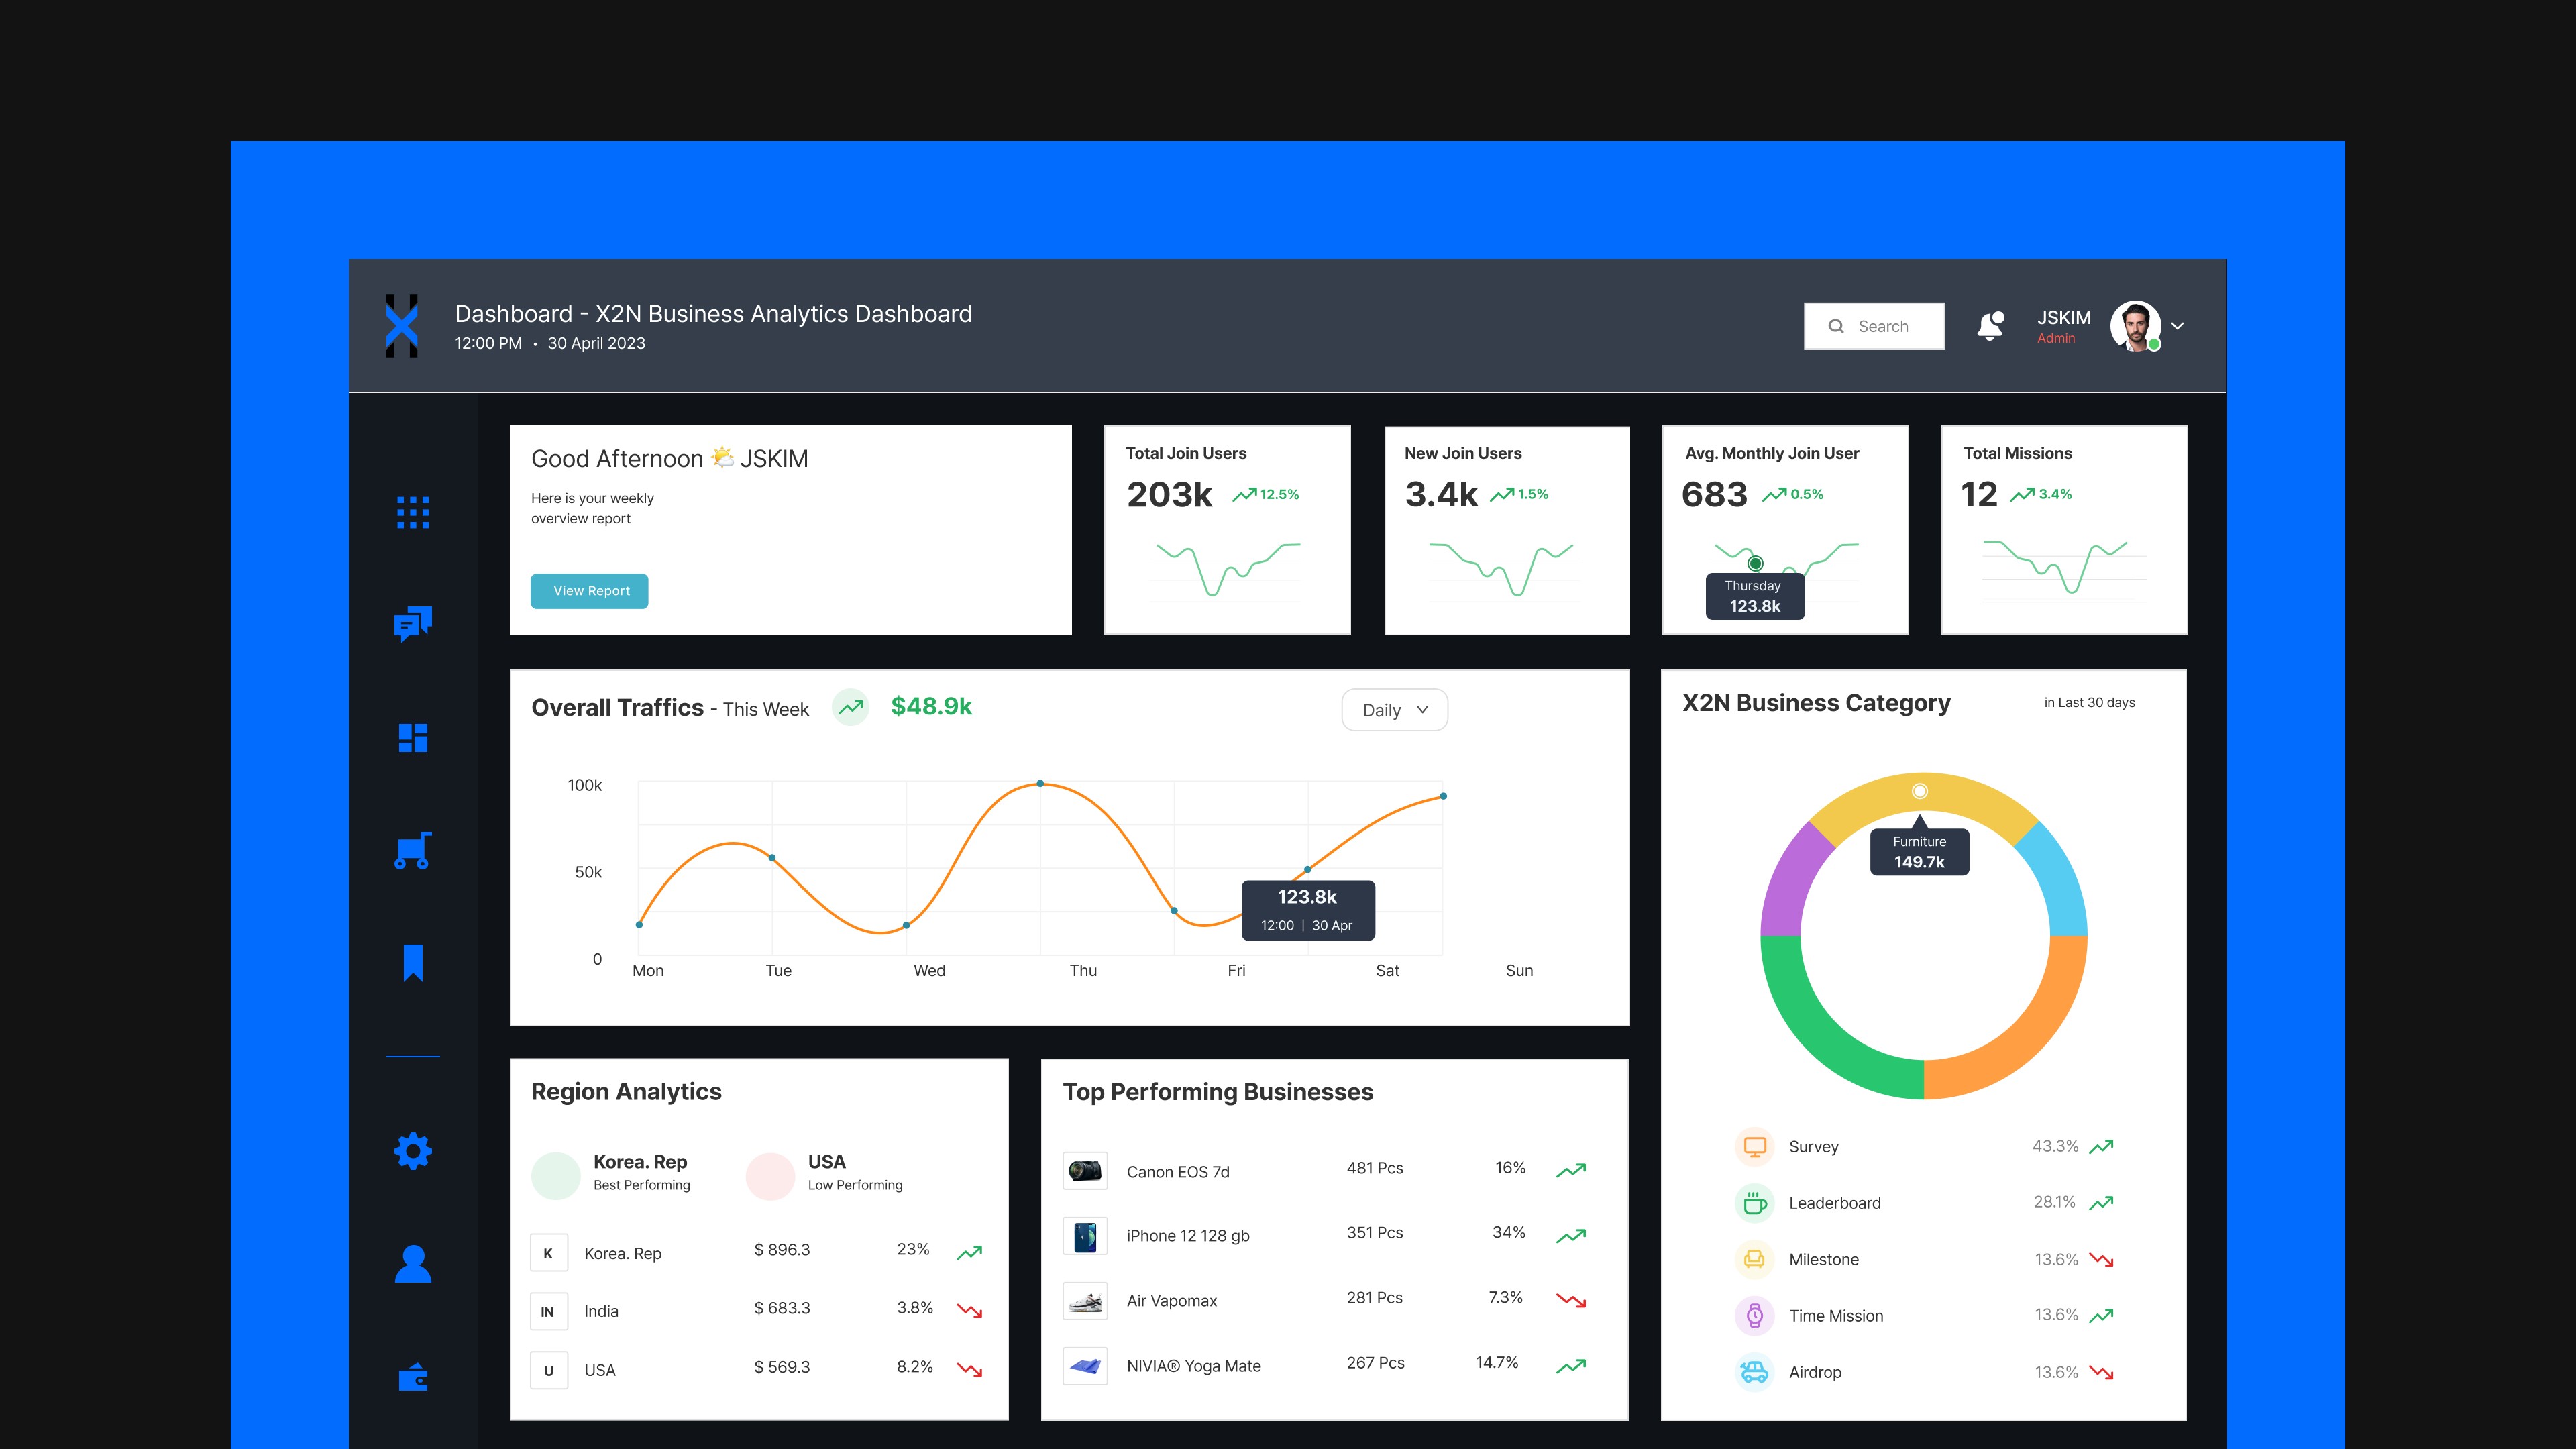Open the Total Missions card
Screen dimensions: 2576x1449
click(2064, 530)
